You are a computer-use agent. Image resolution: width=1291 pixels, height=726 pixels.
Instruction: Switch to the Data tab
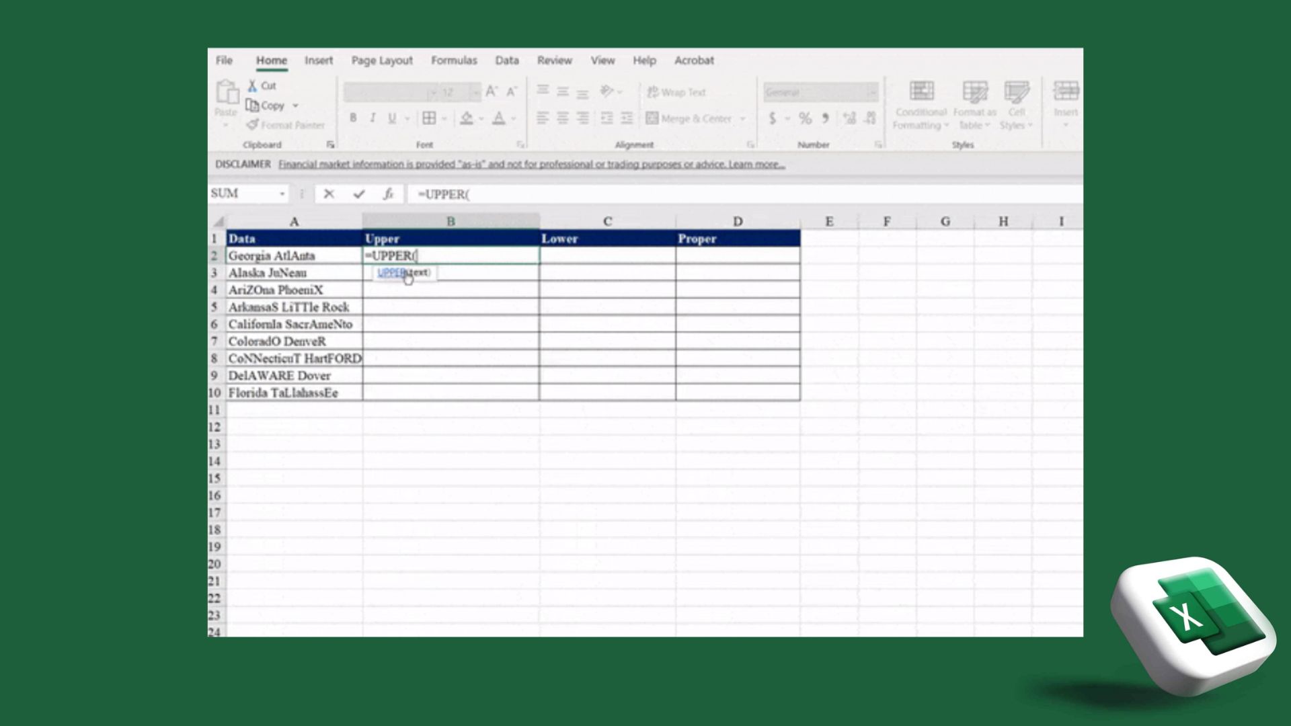tap(507, 61)
